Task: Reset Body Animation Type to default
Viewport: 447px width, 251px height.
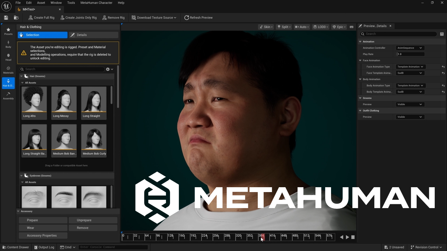Action: pyautogui.click(x=443, y=85)
